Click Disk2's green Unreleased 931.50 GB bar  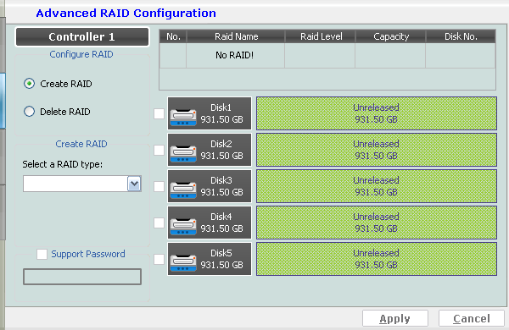(x=376, y=150)
